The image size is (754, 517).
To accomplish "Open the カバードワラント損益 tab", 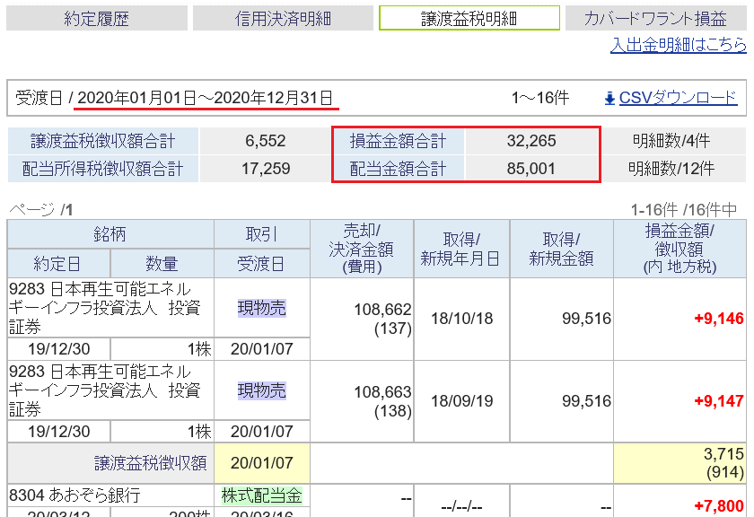I will click(x=655, y=18).
